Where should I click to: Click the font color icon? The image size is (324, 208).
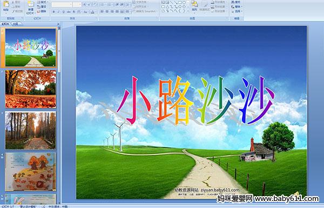(x=92, y=12)
